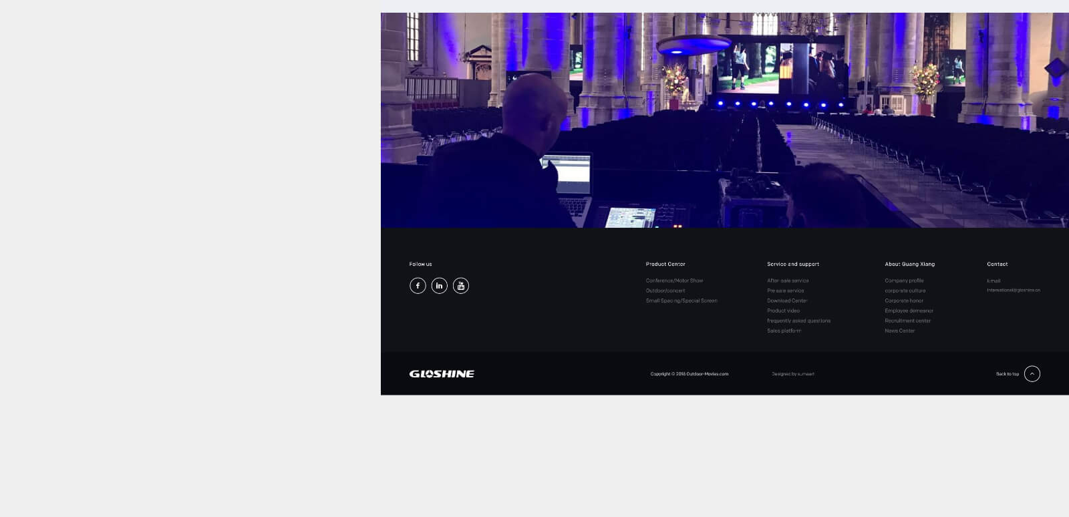Open the Product video link
1069x517 pixels.
pyautogui.click(x=783, y=311)
